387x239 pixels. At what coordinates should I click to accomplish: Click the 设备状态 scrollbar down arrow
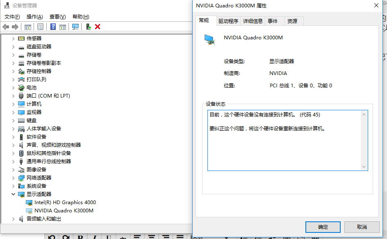click(x=364, y=167)
